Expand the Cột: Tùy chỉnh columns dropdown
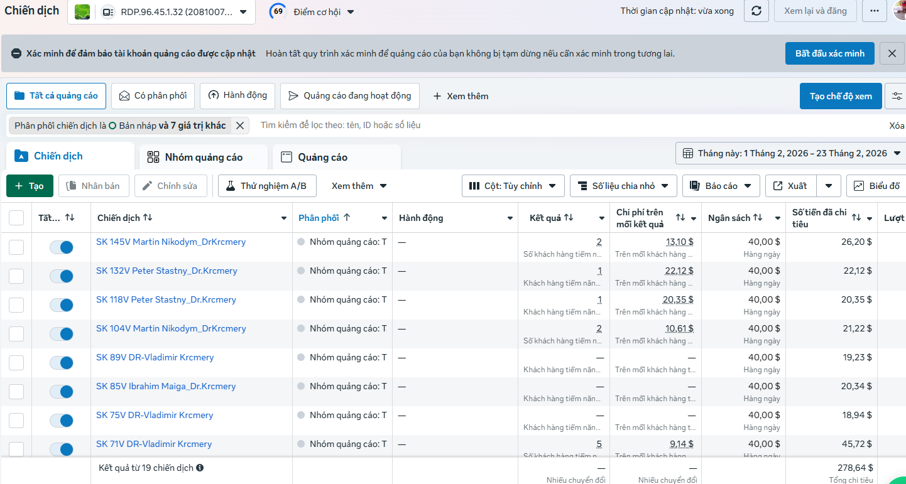The width and height of the screenshot is (906, 484). [513, 186]
